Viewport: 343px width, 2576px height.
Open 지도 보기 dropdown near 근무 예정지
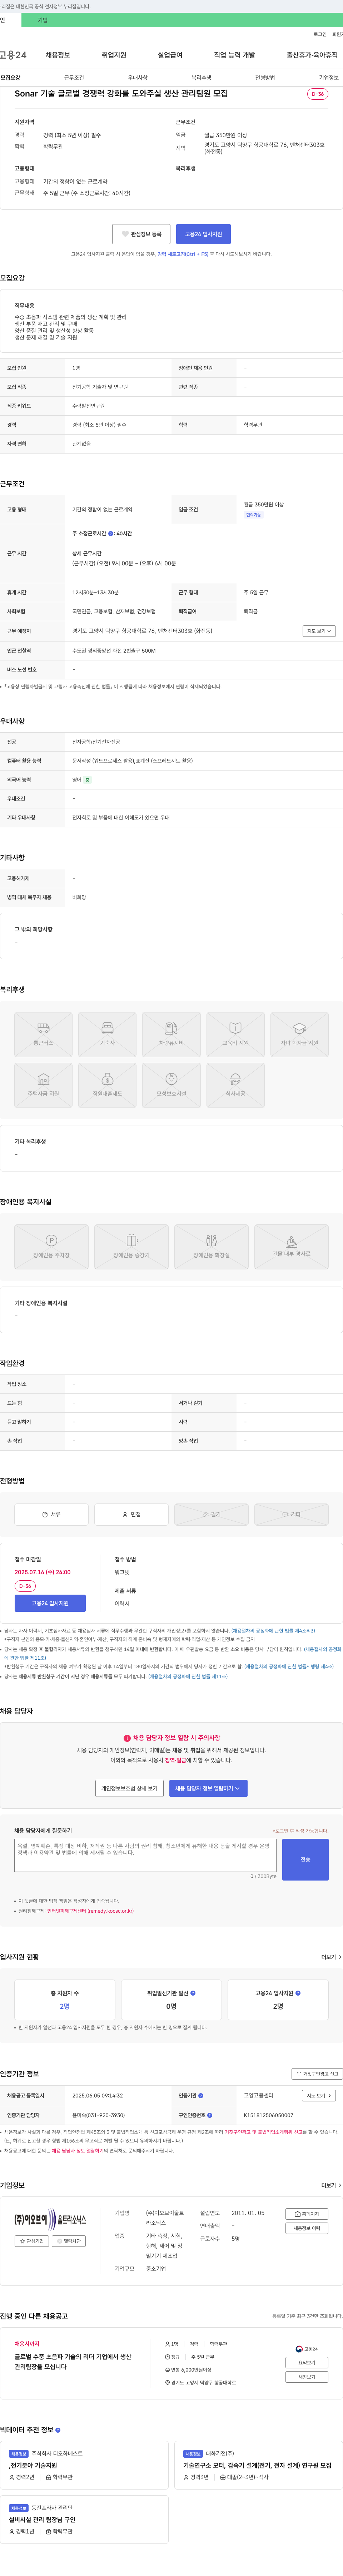tap(319, 631)
